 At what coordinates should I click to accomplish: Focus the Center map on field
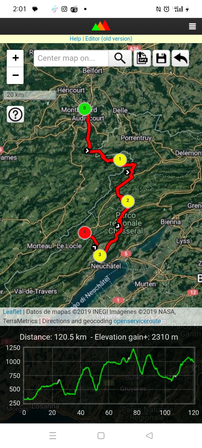coord(71,58)
